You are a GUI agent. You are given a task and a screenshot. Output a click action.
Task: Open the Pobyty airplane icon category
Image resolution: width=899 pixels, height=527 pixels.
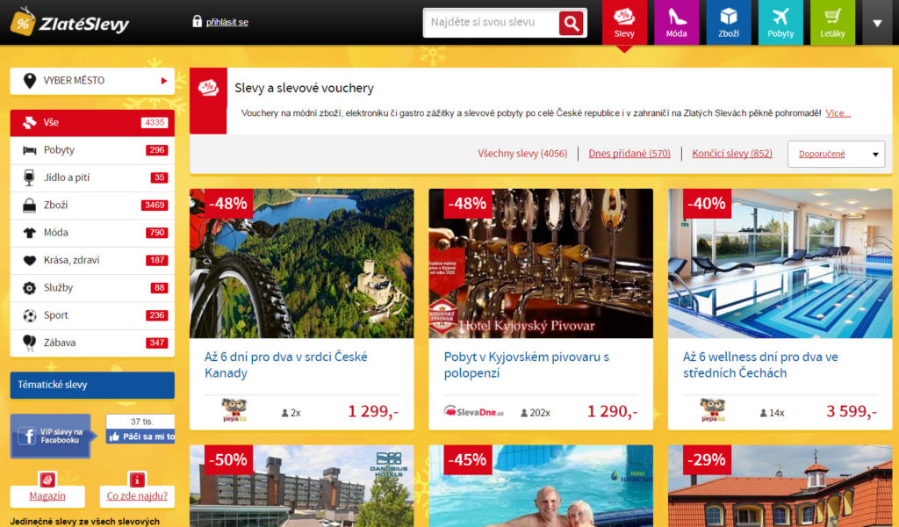coord(780,22)
